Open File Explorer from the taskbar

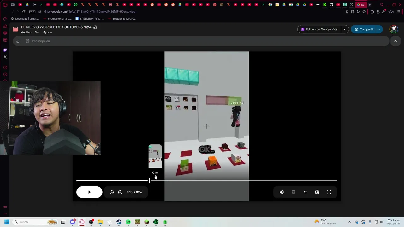pos(100,222)
